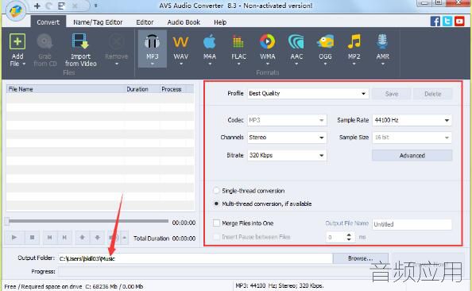Open the Profile dropdown showing Best Quality
Viewport: 472px width, 291px height.
308,93
